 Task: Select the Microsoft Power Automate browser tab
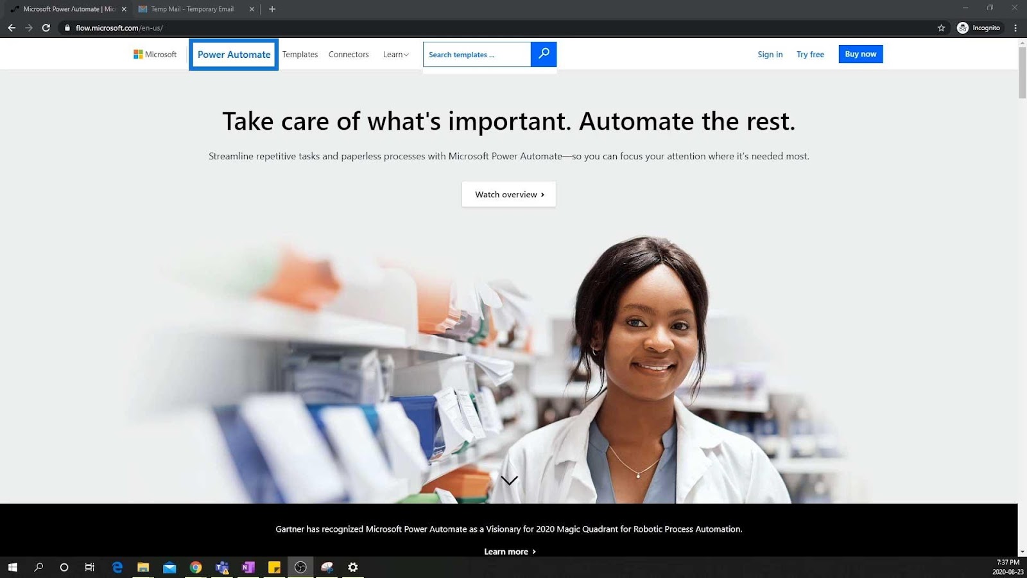pyautogui.click(x=68, y=9)
